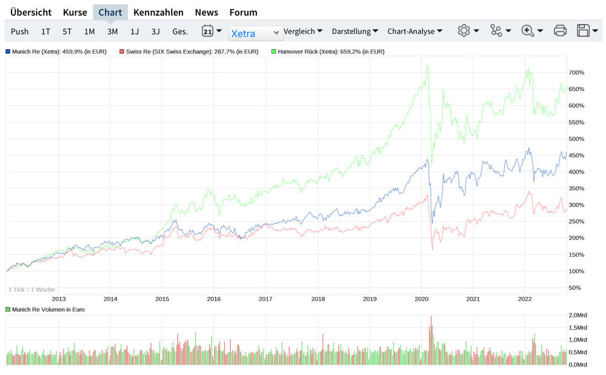Viewport: 606px width, 375px height.
Task: Toggle Swiss Re red legend marker
Action: [x=122, y=52]
